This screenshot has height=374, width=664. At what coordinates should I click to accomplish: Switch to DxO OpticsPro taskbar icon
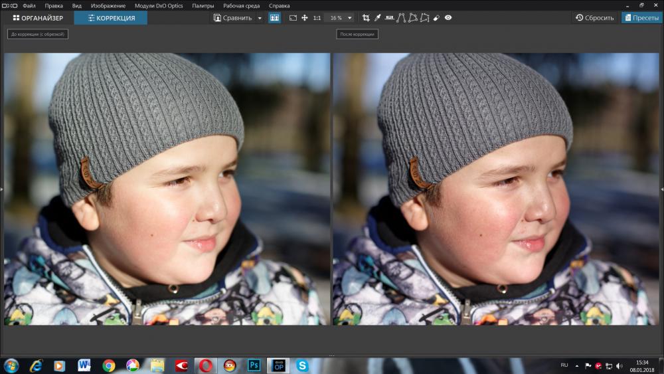point(278,366)
